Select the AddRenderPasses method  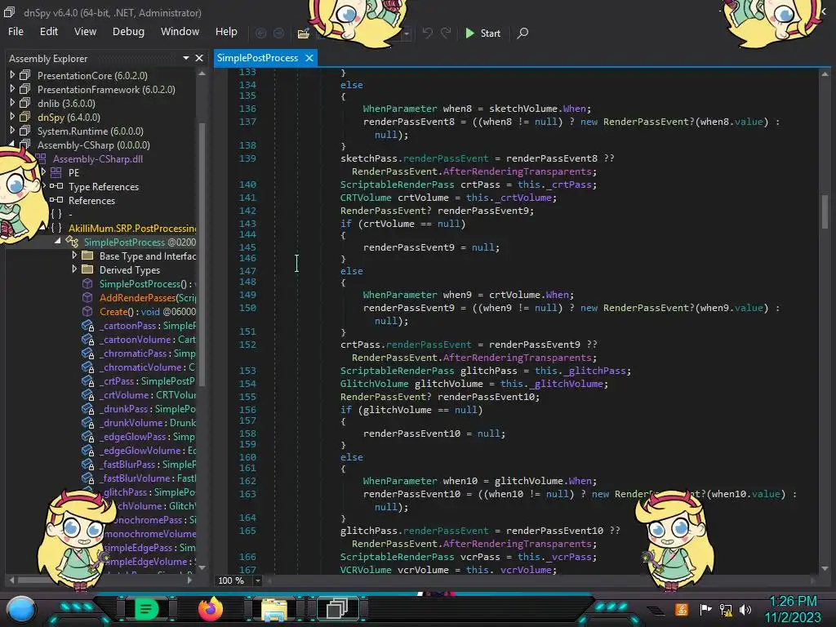tap(148, 297)
